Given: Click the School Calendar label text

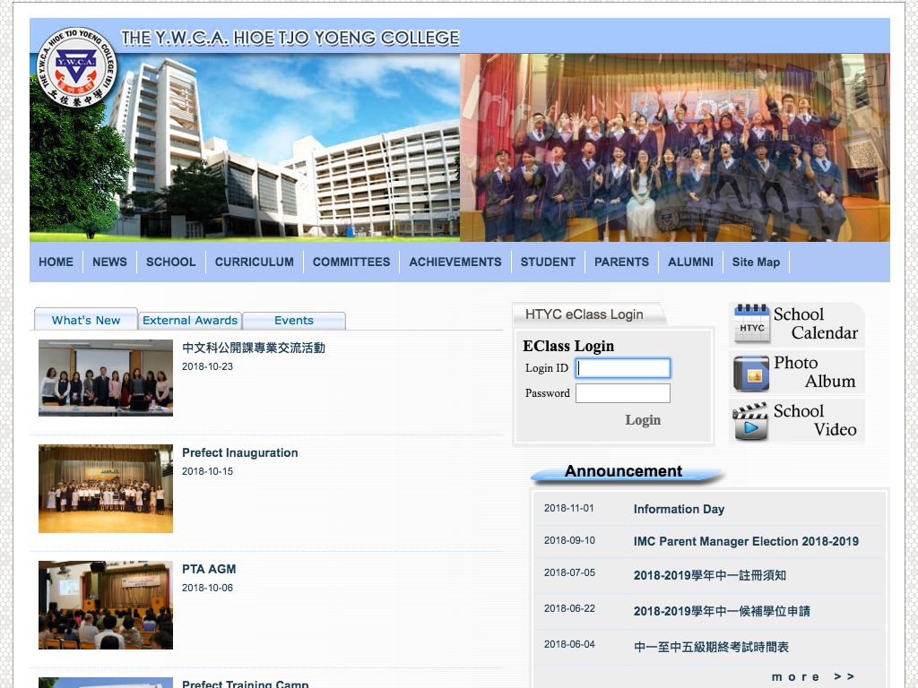Looking at the screenshot, I should pyautogui.click(x=816, y=323).
